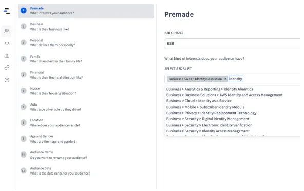304x191 pixels.
Task: Open the help question mark icon
Action: pos(7,80)
